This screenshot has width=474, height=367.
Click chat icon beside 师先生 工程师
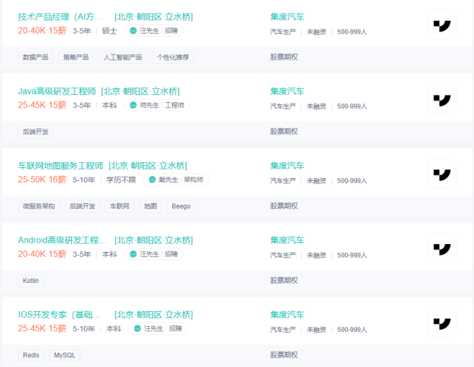[x=133, y=105]
